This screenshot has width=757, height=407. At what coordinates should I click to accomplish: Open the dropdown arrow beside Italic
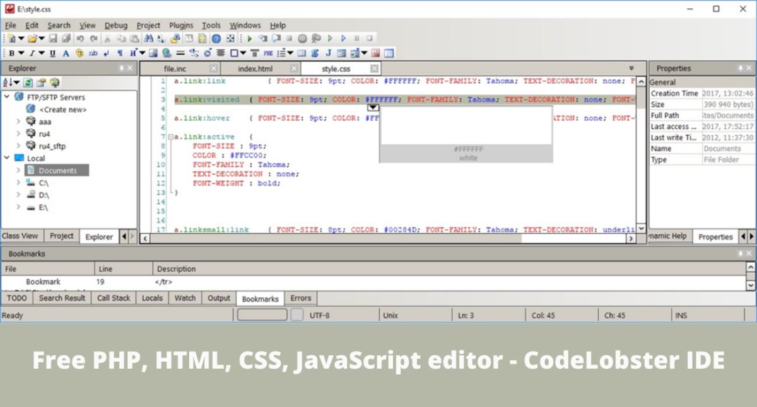click(42, 53)
